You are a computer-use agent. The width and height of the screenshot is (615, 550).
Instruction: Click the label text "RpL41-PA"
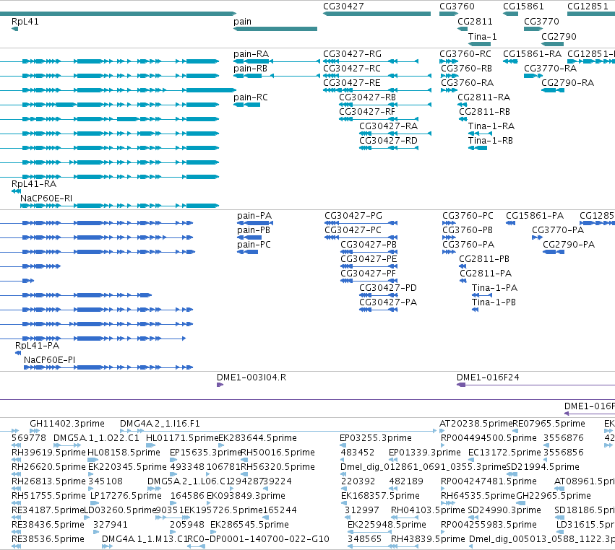(38, 346)
